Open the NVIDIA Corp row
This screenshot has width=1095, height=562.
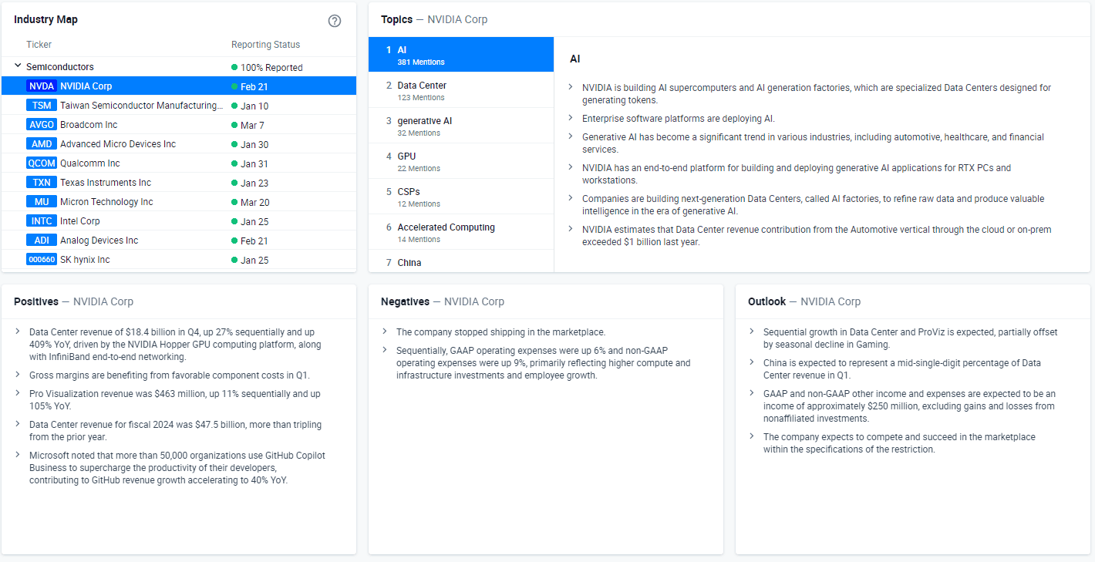coord(179,86)
